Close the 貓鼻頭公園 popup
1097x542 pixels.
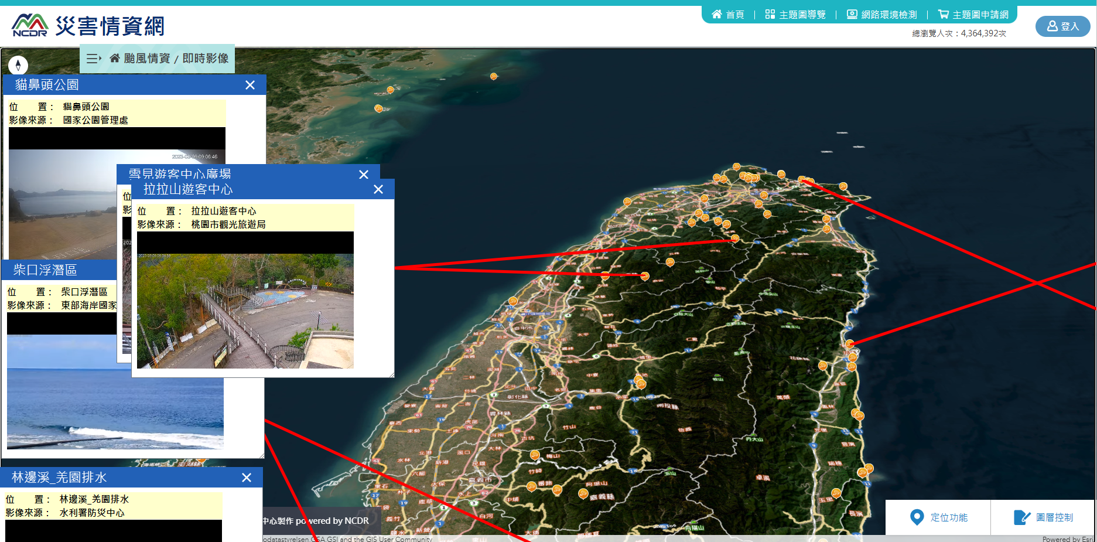pos(250,85)
